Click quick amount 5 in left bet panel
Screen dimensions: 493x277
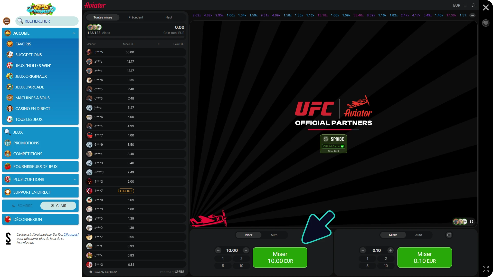point(223,266)
